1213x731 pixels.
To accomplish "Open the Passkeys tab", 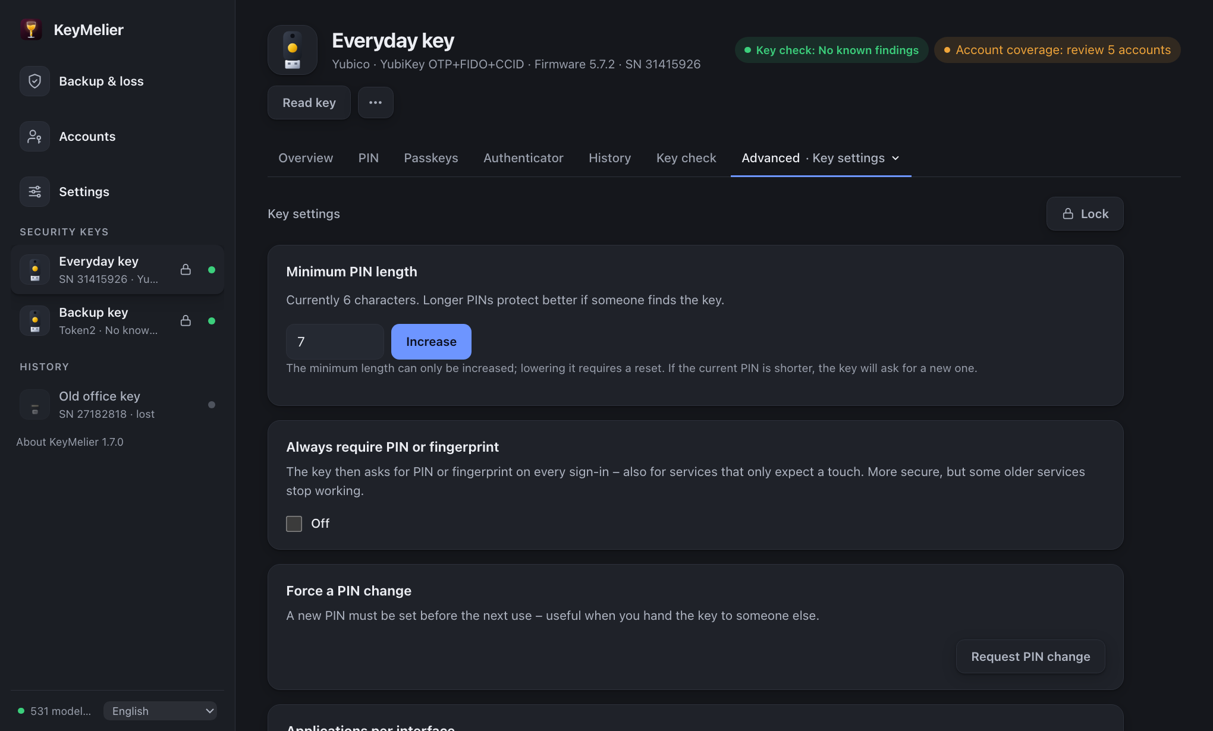I will tap(431, 158).
